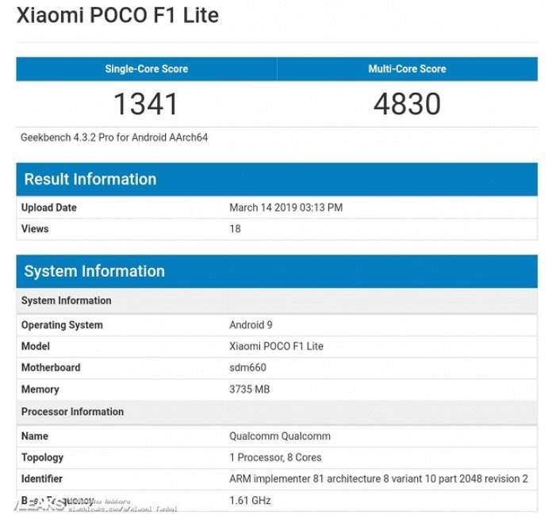Image resolution: width=552 pixels, height=516 pixels.
Task: Click the multi-core score value 4830
Action: pyautogui.click(x=407, y=104)
